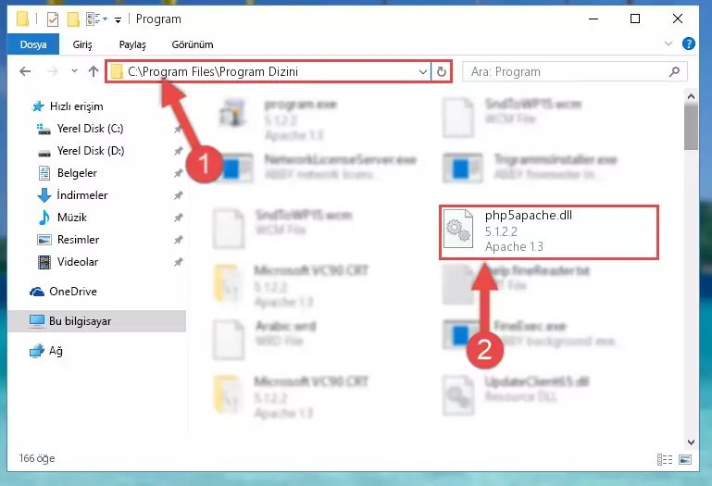Click the php5apache.dll gear file icon

pyautogui.click(x=457, y=230)
